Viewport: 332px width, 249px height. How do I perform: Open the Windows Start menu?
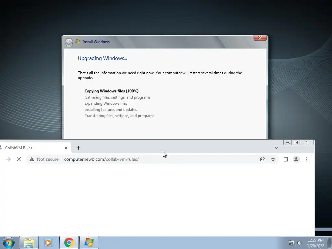click(x=9, y=243)
